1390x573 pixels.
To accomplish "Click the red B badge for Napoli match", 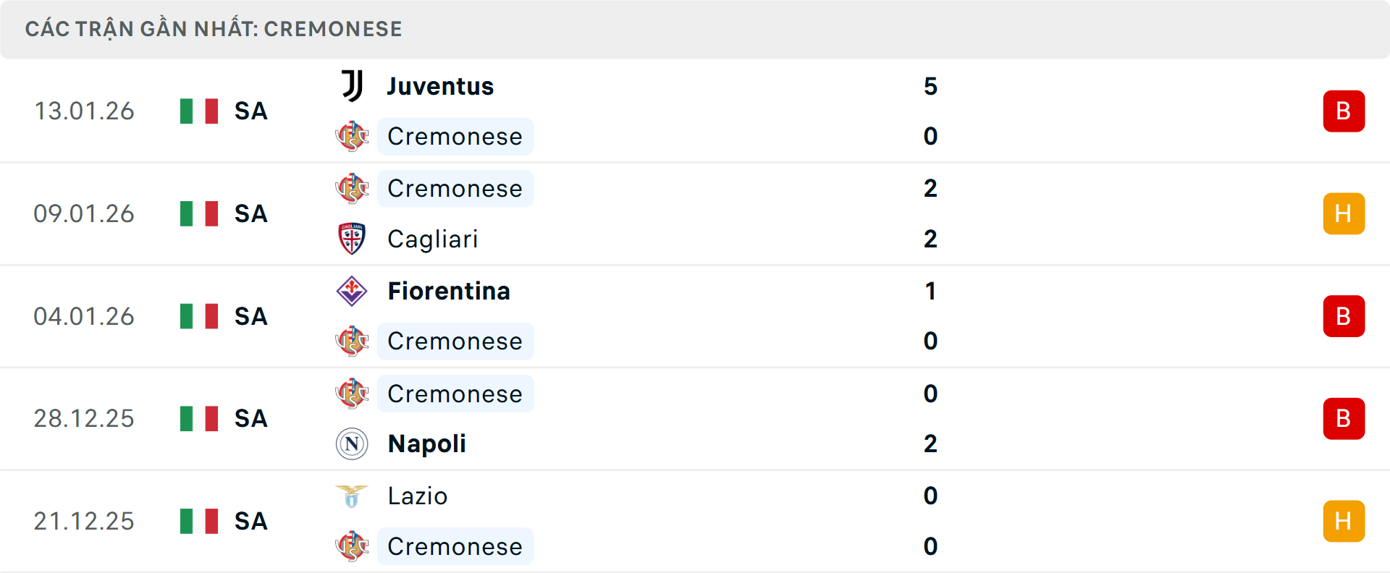I will [x=1344, y=418].
